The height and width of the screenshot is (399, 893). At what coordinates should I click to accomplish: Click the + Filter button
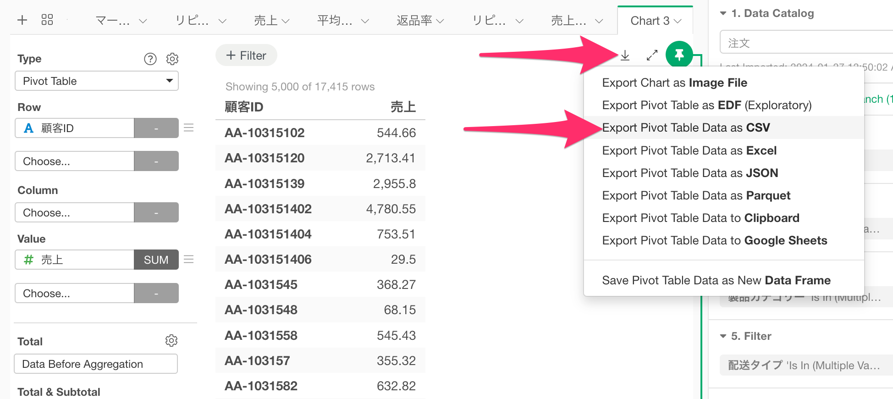tap(246, 55)
